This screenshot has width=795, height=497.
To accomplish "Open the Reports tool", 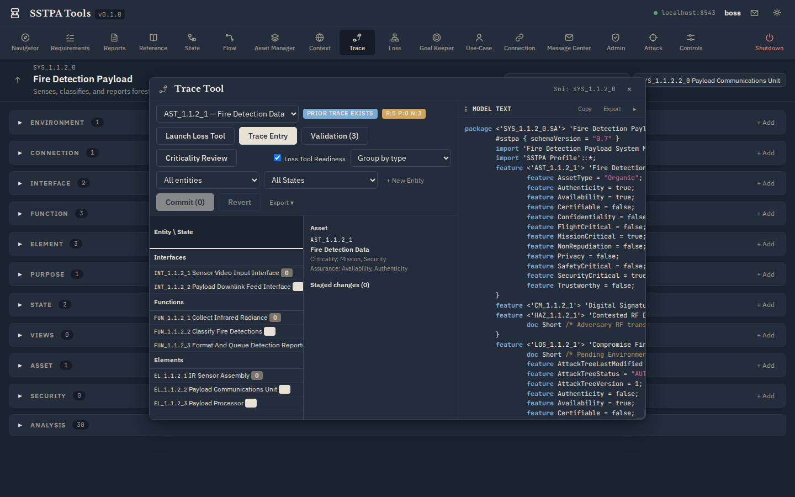I will click(114, 43).
